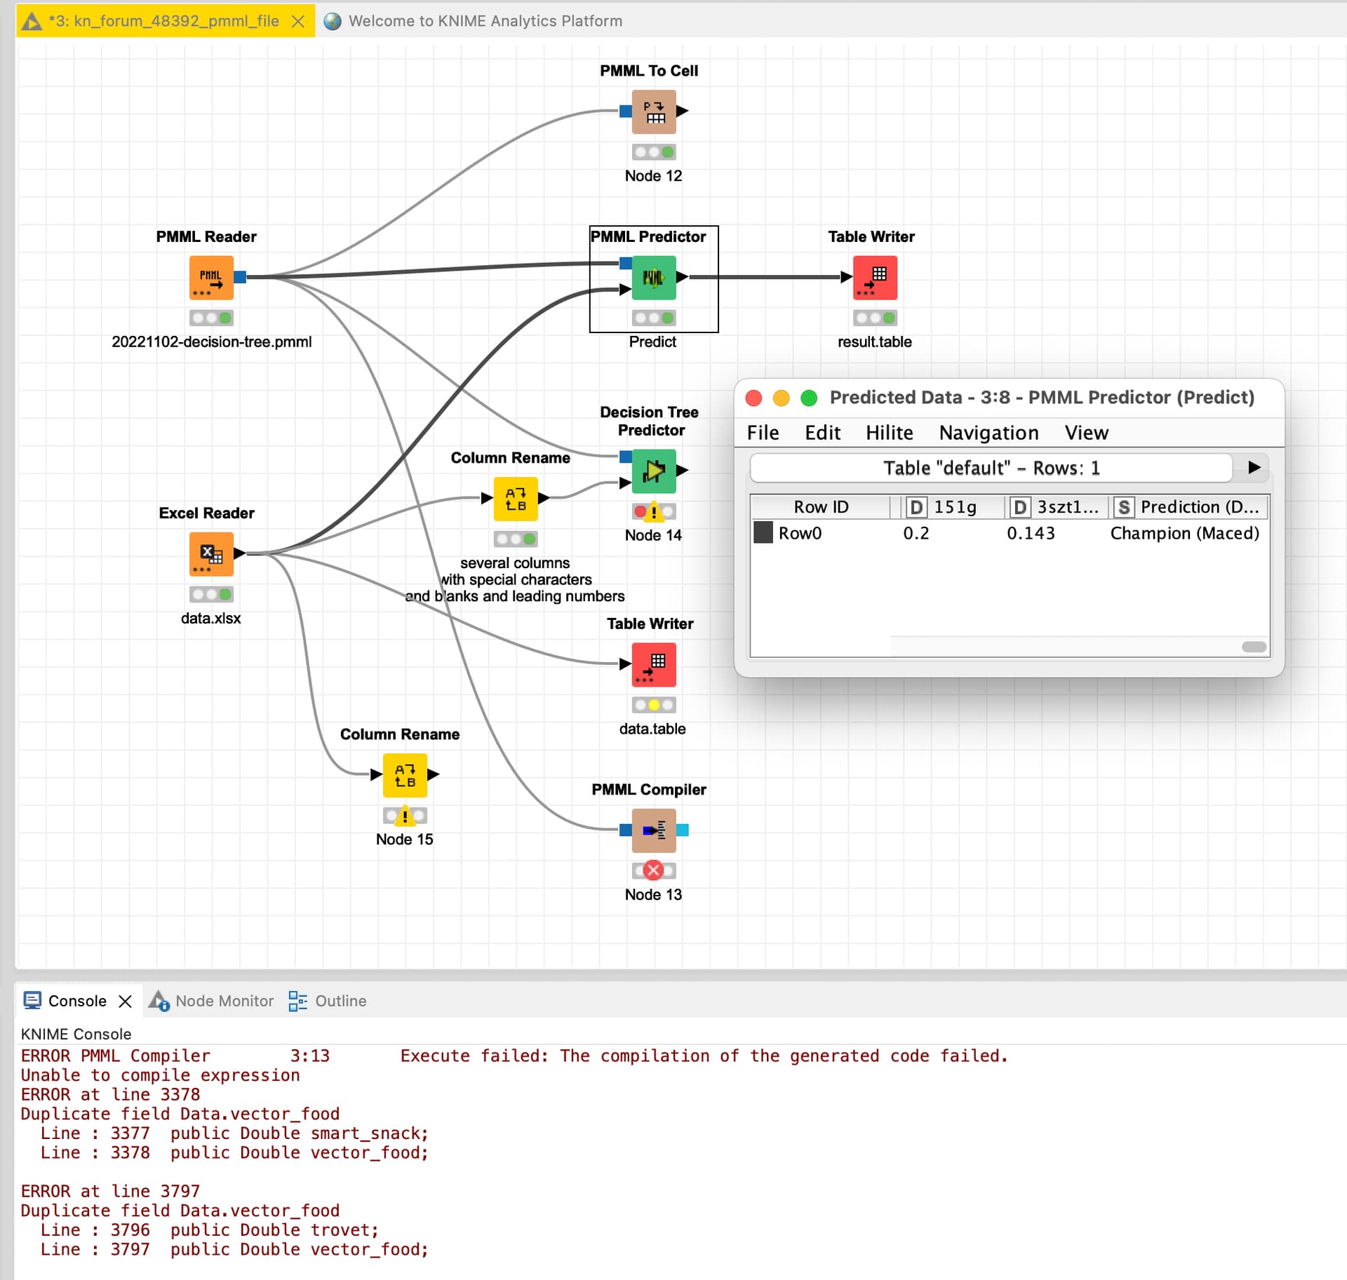Click the status lights under data.table writer

coord(654,705)
